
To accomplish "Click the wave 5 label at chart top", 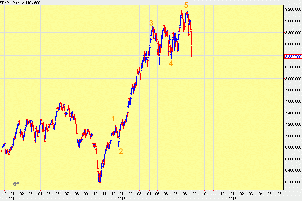I will (186, 5).
